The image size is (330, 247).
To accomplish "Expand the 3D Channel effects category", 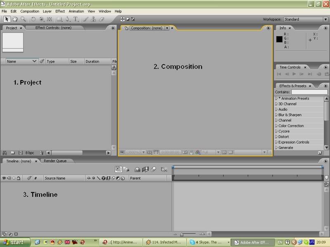I will click(x=276, y=104).
